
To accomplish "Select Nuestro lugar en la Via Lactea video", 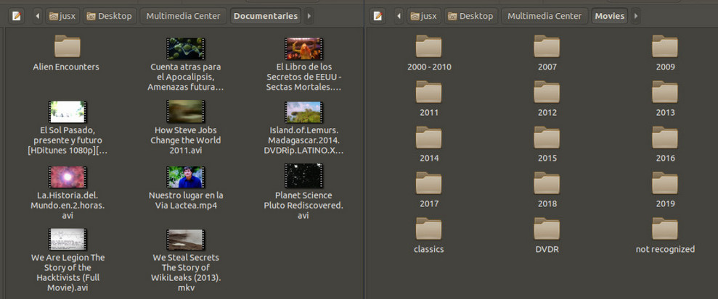I will 185,177.
